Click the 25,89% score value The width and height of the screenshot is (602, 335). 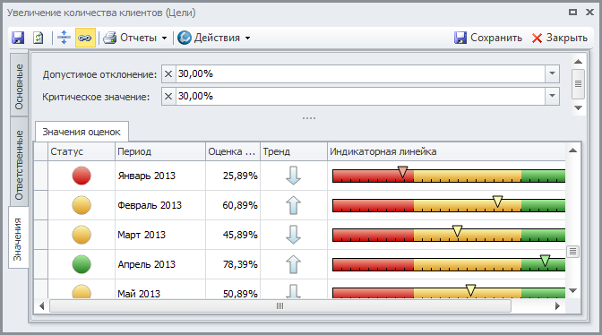coord(240,176)
